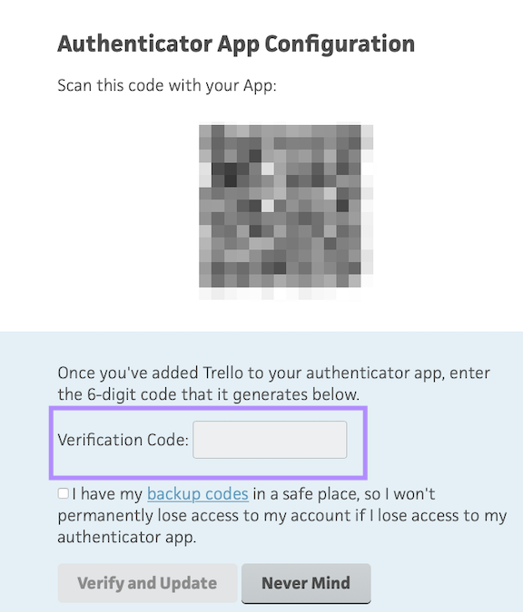Tick the backup codes confirmation checkbox
The image size is (523, 612).
click(64, 493)
